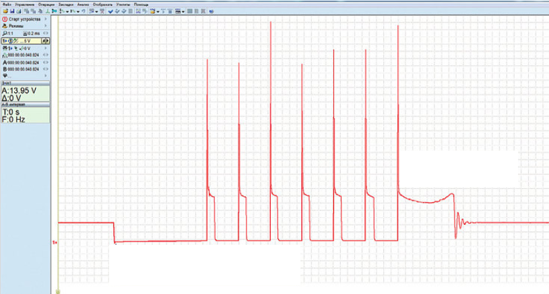The height and width of the screenshot is (294, 549).
Task: Click the blue checkmark toolbar icon
Action: [x=110, y=11]
